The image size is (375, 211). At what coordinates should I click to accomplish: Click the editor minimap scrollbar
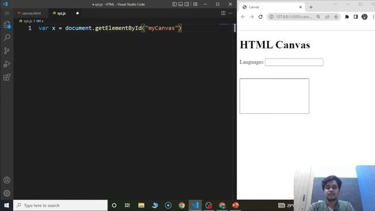point(234,28)
